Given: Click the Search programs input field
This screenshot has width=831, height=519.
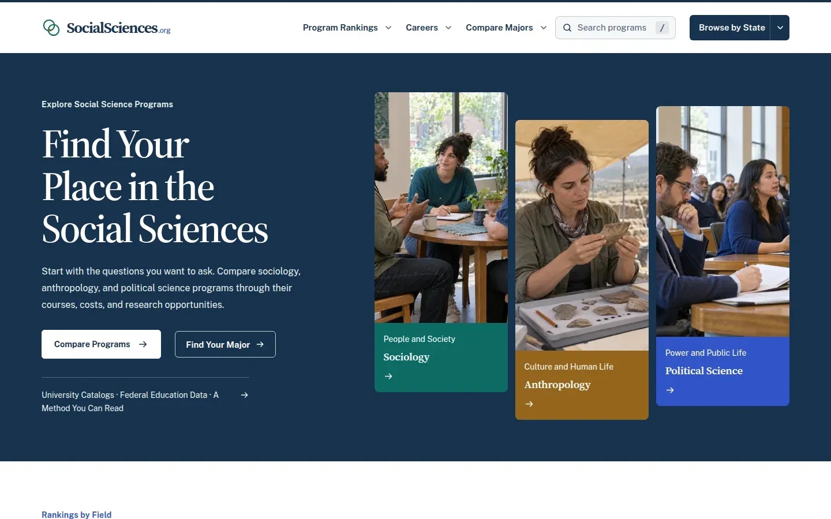Looking at the screenshot, I should (615, 28).
